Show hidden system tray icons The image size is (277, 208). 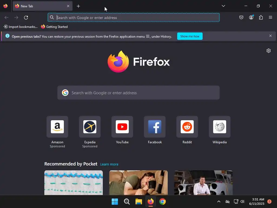[x=219, y=201]
